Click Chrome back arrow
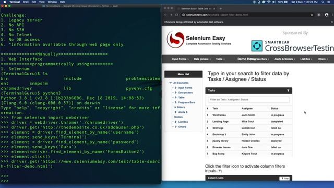334x188 pixels. coord(165,15)
